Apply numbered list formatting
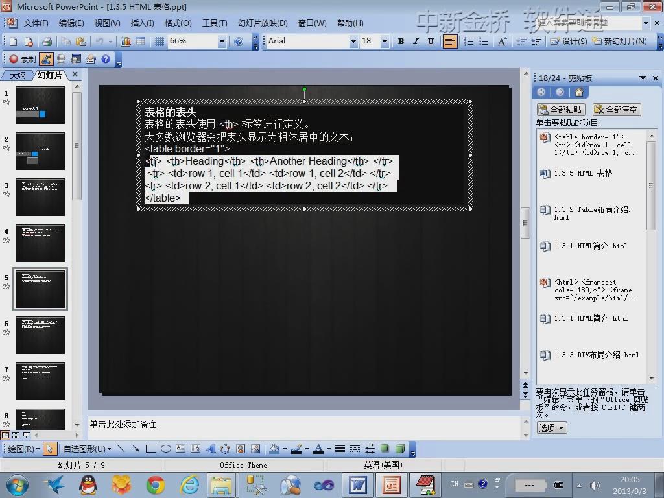Image resolution: width=664 pixels, height=498 pixels. 469,41
